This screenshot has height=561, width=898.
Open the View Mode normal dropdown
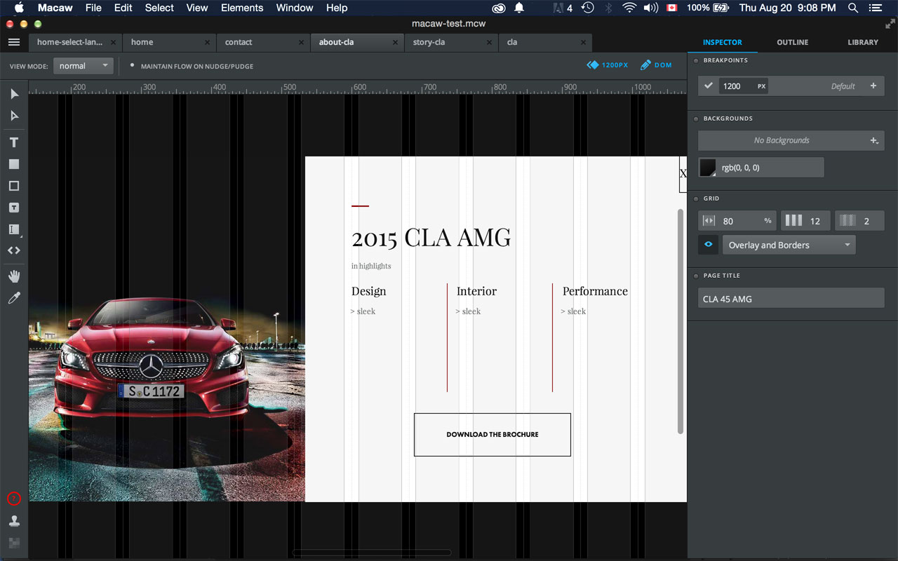coord(83,66)
